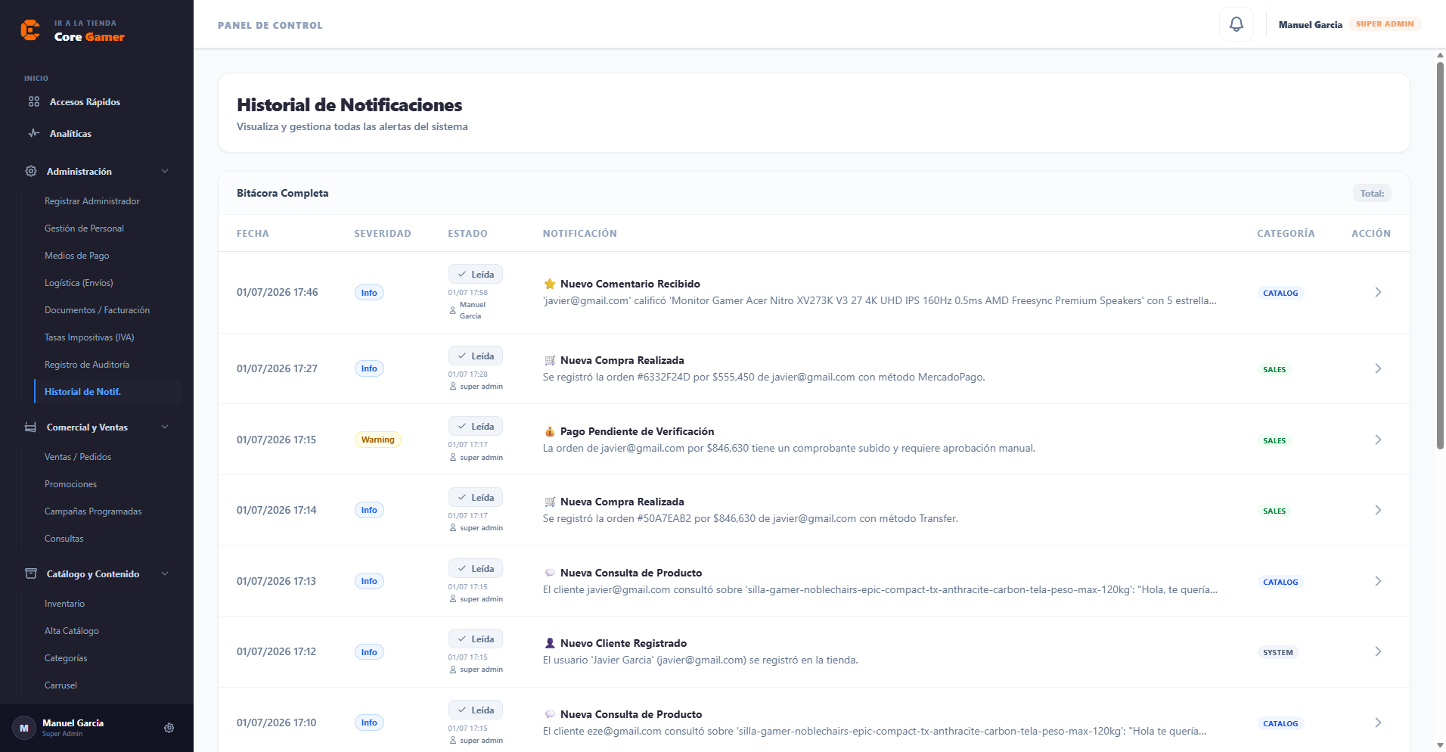The width and height of the screenshot is (1446, 752).
Task: Click the M avatar in sidebar footer
Action: coord(24,728)
